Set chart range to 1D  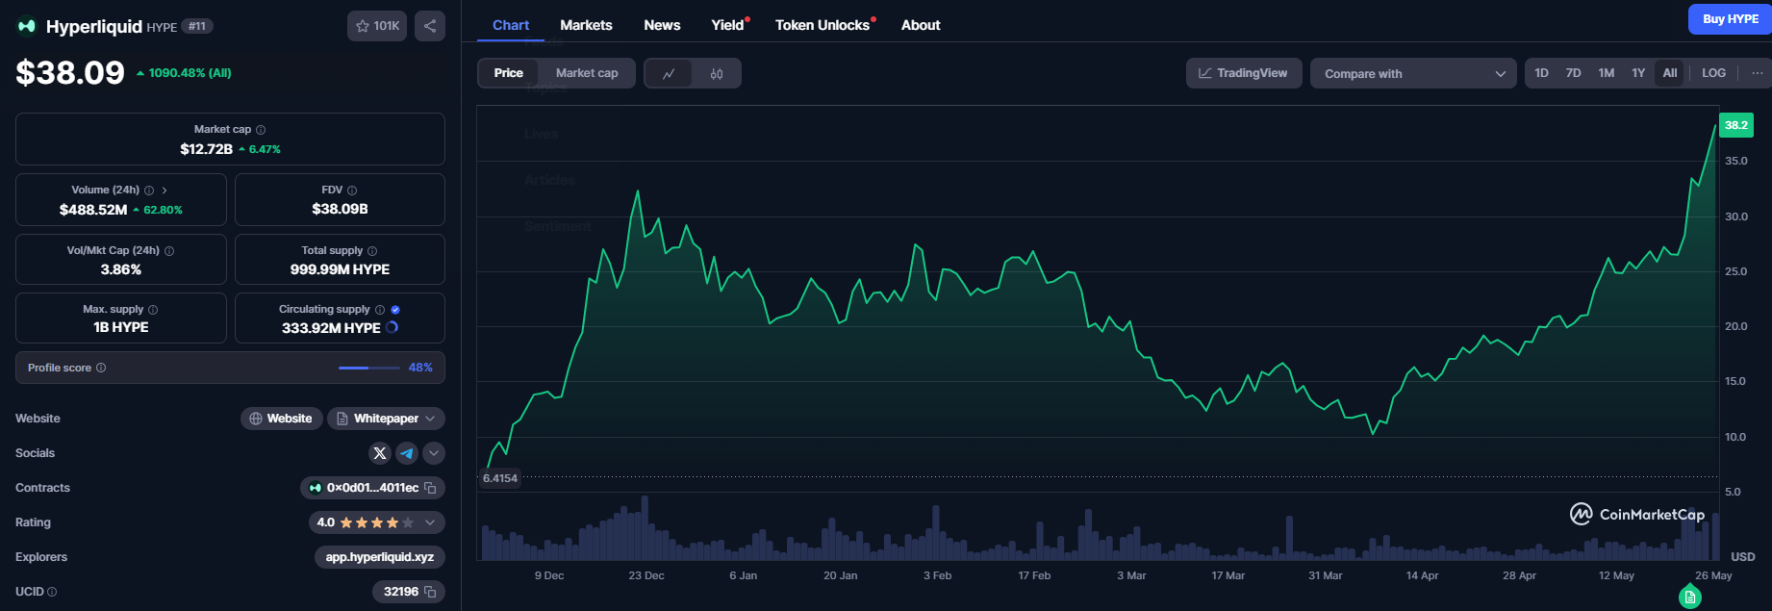1541,73
